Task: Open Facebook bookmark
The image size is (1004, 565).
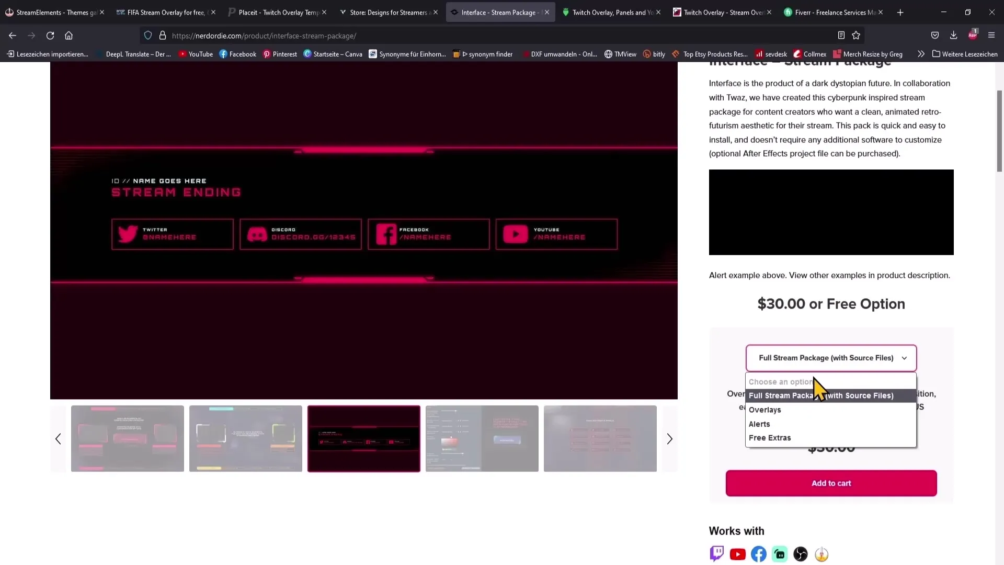Action: [238, 54]
